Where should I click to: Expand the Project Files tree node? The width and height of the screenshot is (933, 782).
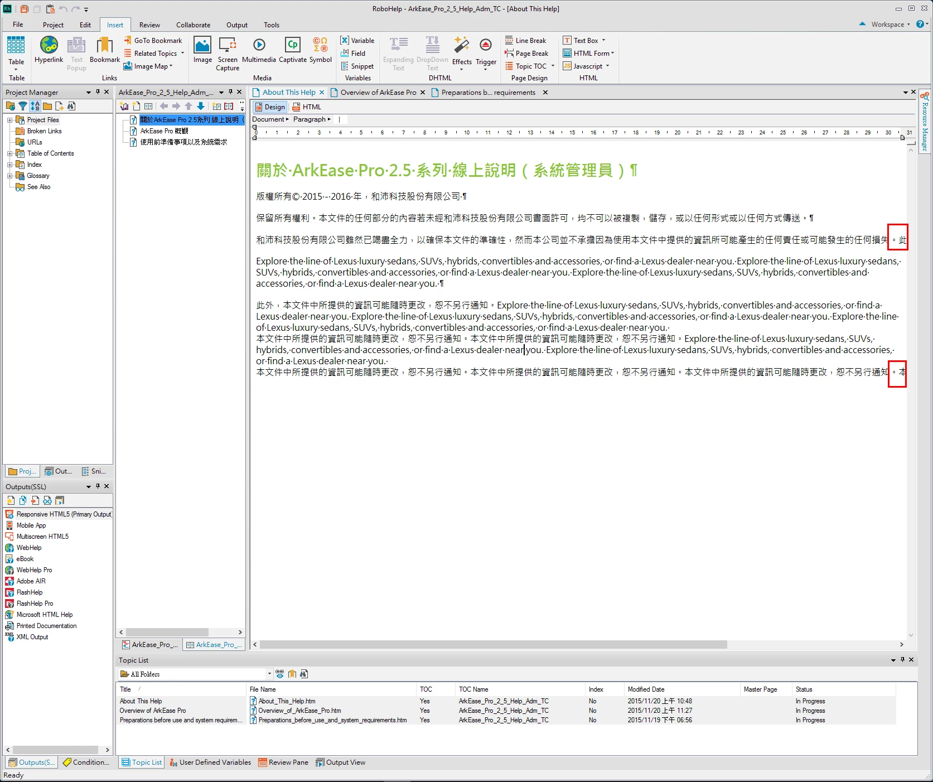(9, 120)
